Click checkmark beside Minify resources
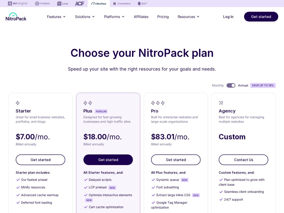Image resolution: width=284 pixels, height=213 pixels. 18,187
